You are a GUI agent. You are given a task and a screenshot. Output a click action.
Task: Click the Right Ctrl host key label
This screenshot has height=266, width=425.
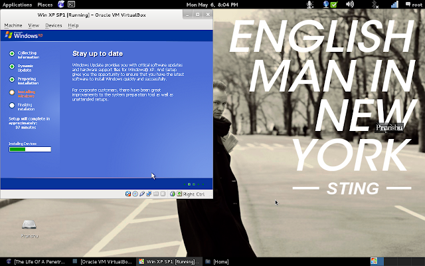tap(194, 194)
